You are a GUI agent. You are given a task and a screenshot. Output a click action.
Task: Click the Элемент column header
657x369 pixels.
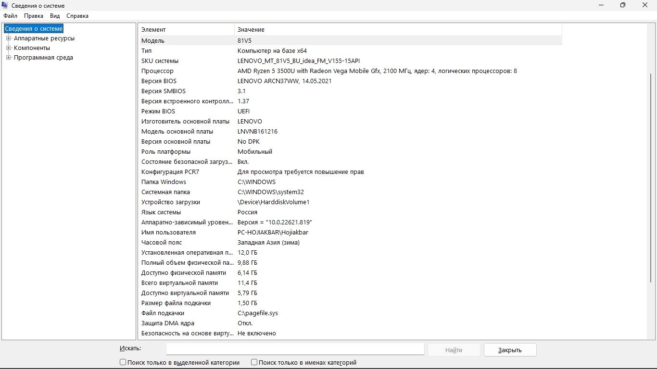[x=187, y=30]
